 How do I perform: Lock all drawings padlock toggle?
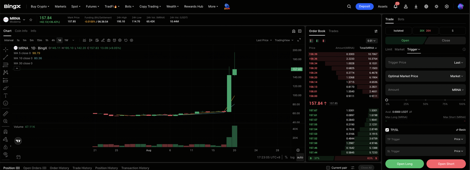(x=6, y=147)
